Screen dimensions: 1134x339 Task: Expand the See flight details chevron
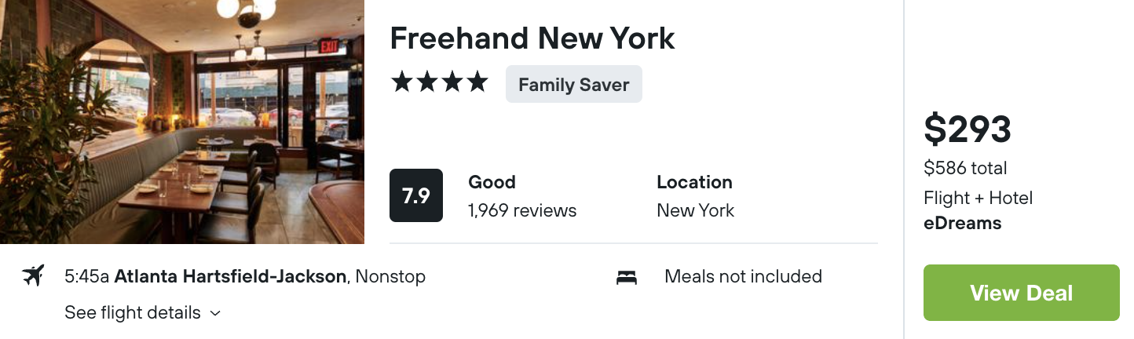coord(215,313)
